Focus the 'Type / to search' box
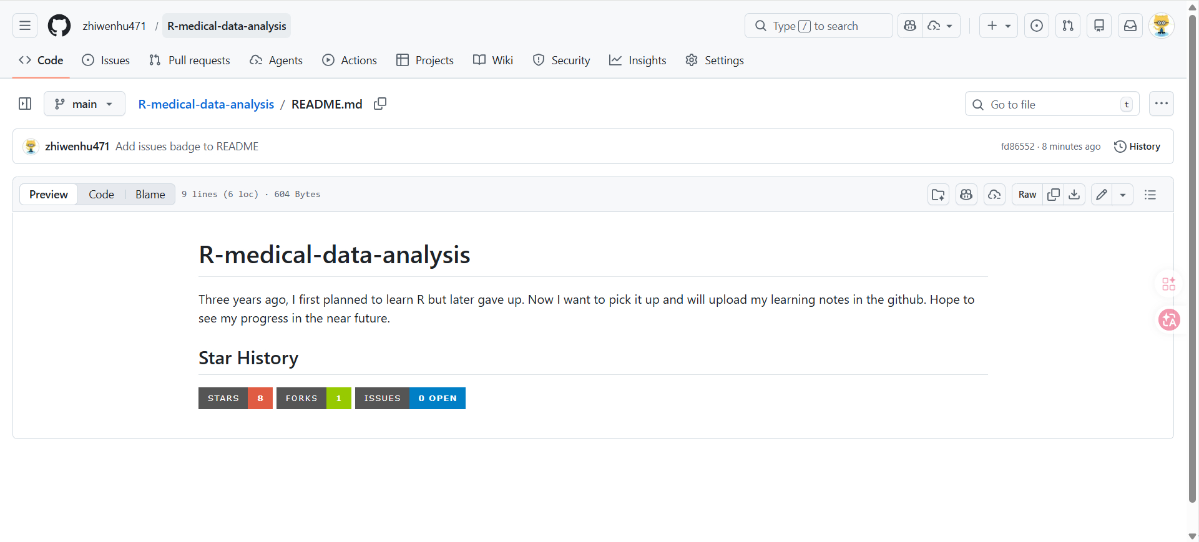Screen dimensions: 1199x542 (x=818, y=26)
